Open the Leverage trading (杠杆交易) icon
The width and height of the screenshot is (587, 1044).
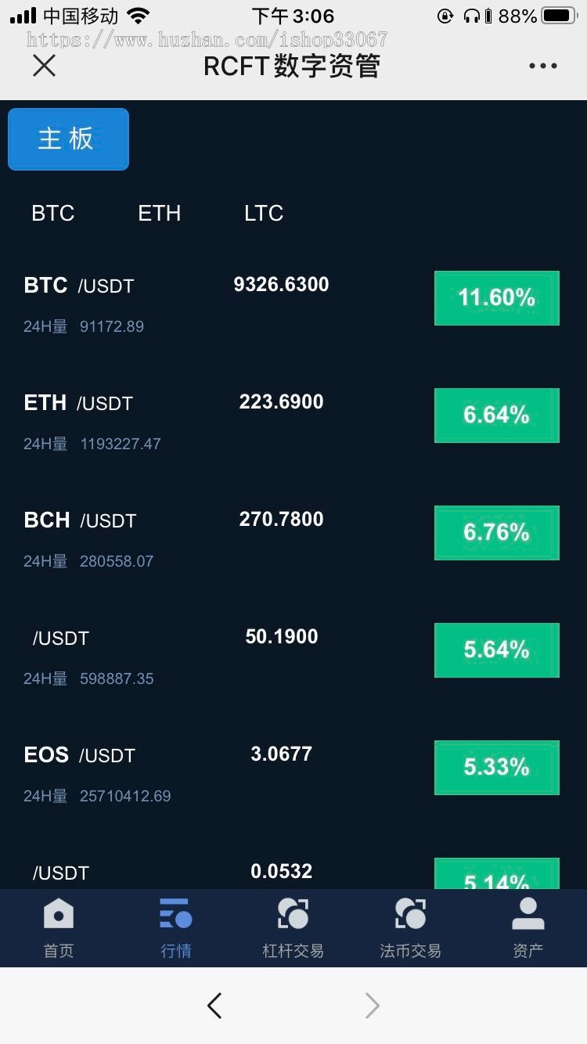(293, 914)
